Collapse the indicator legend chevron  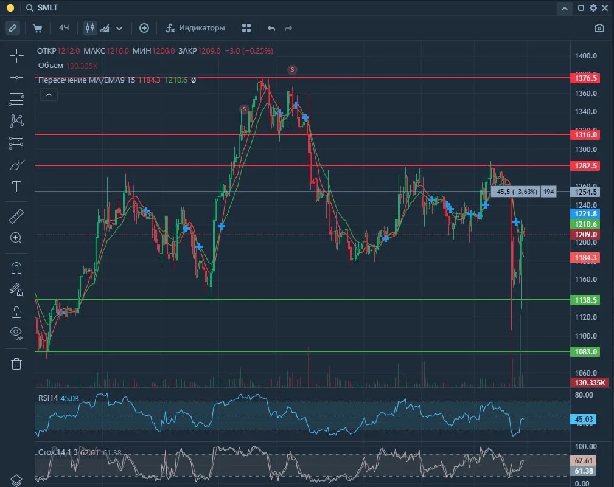point(49,95)
